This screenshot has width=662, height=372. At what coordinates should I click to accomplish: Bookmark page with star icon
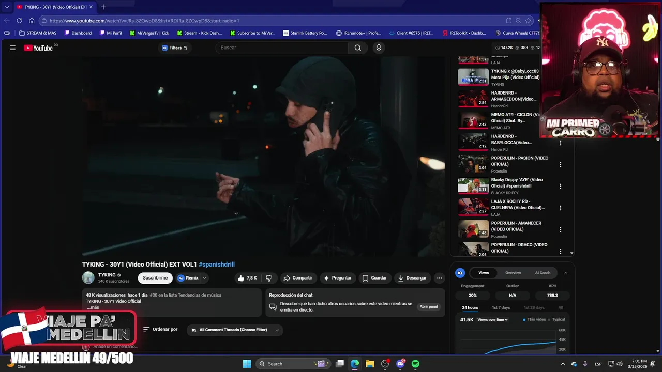coord(528,21)
